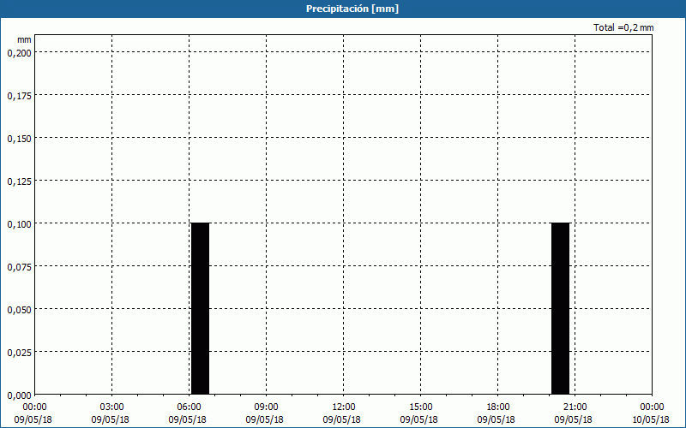This screenshot has width=686, height=428.
Task: Click the 18:00 09/05/18 time label
Action: pyautogui.click(x=496, y=413)
